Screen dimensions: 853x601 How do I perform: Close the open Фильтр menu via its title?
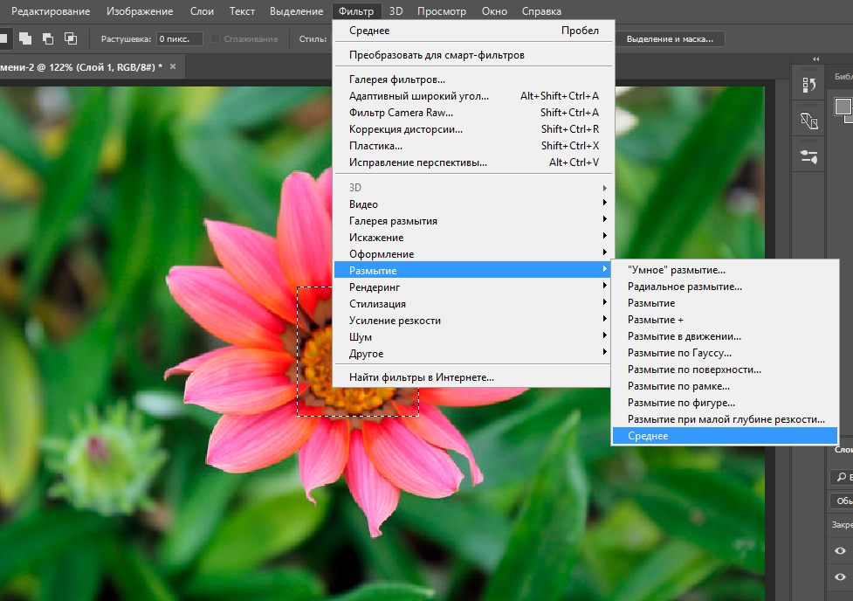click(356, 10)
